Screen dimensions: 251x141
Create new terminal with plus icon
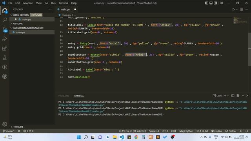click(x=225, y=96)
